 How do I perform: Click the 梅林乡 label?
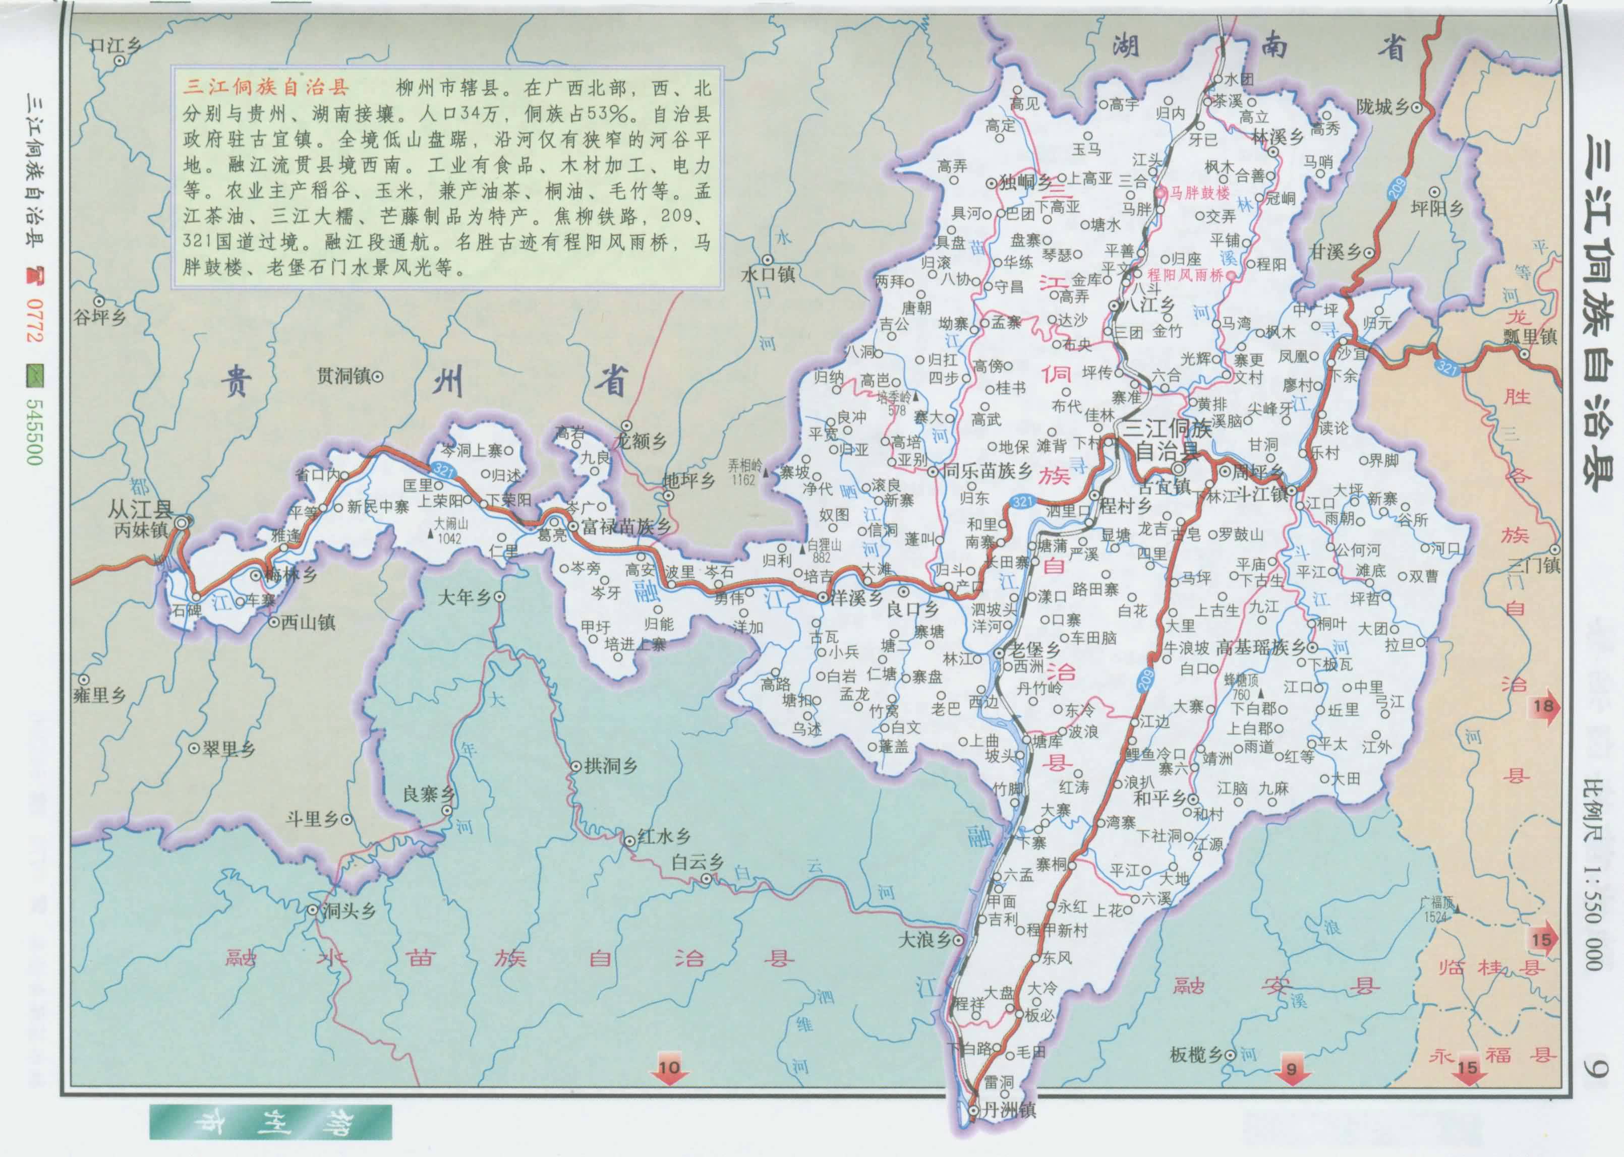(290, 575)
